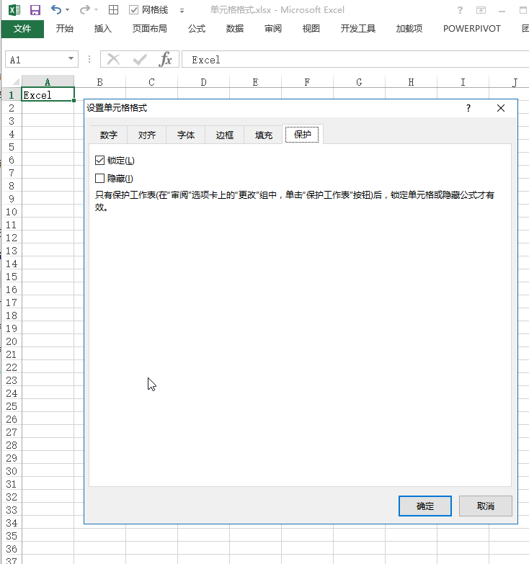Toggle the 网格线 gridlines checkbox
Image resolution: width=529 pixels, height=564 pixels.
pyautogui.click(x=134, y=10)
